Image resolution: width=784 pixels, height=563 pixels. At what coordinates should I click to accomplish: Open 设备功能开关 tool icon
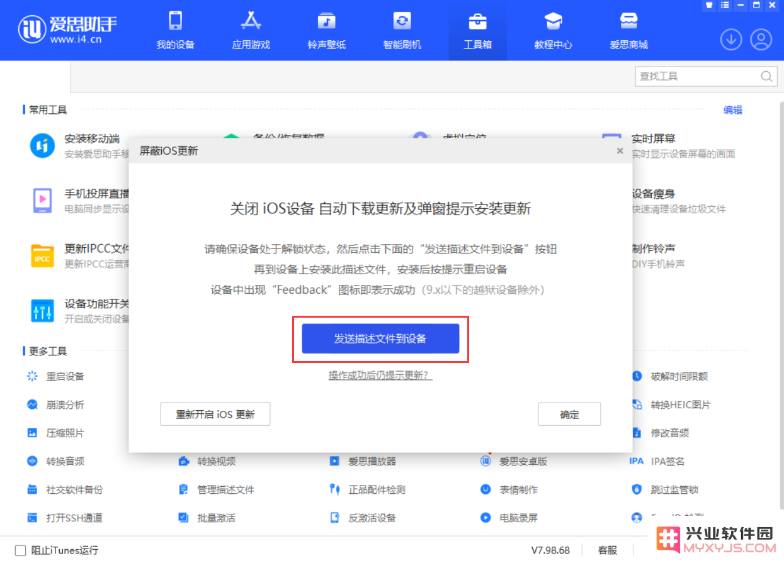pos(43,310)
